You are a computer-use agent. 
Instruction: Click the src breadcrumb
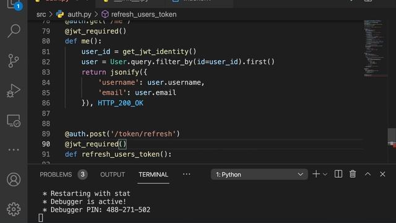pyautogui.click(x=41, y=14)
